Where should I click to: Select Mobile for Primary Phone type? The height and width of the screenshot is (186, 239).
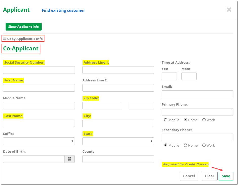(166, 120)
